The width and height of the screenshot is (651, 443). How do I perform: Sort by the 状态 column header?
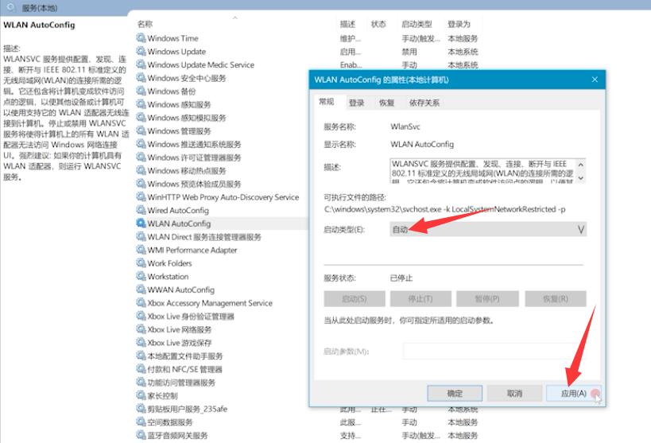point(378,24)
